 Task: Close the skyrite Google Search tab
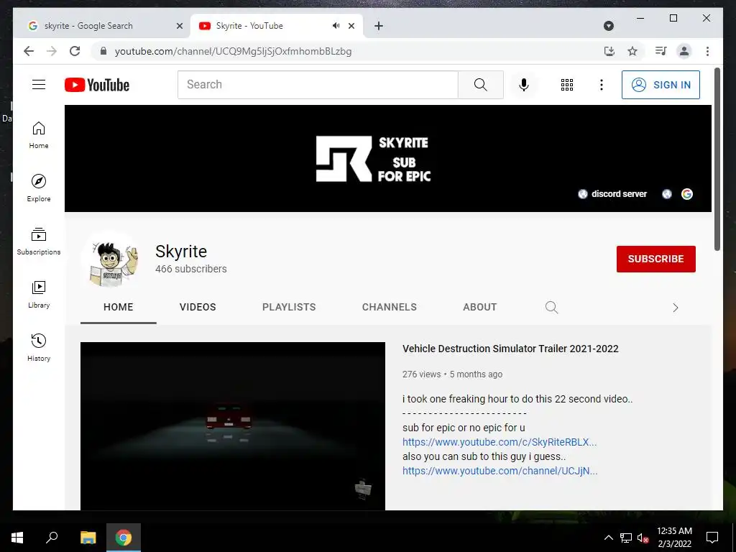click(179, 26)
